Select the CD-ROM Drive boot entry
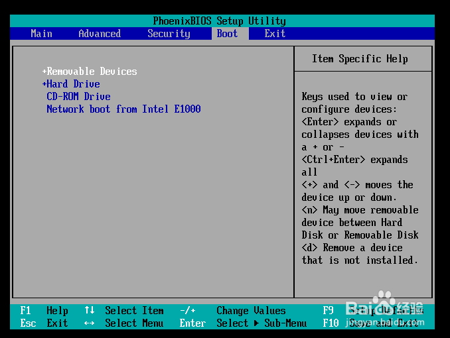 coord(78,96)
